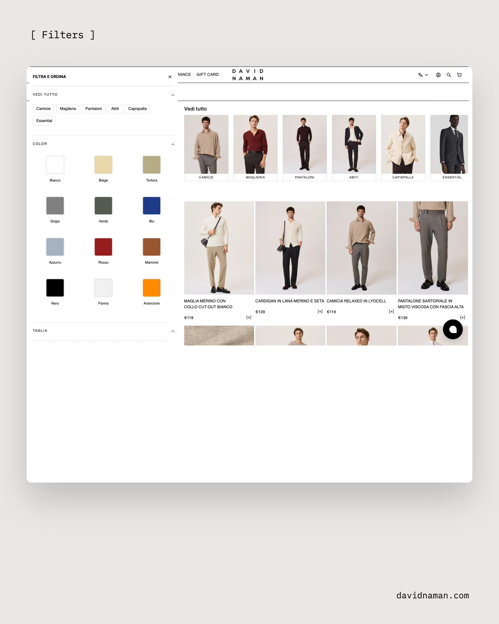This screenshot has height=624, width=499.
Task: Filter by Camicie category chip
Action: pyautogui.click(x=43, y=109)
